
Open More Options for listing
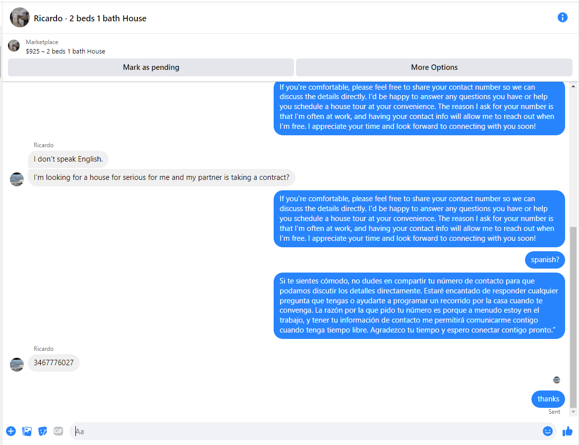(x=434, y=67)
